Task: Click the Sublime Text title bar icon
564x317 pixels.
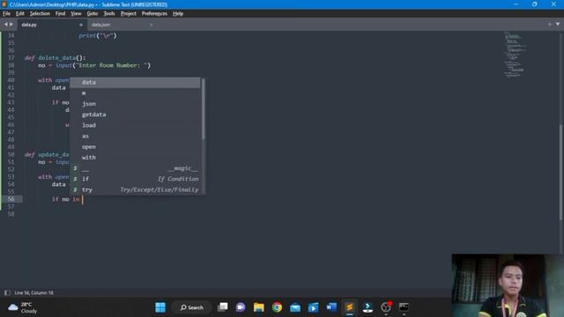Action: [4, 4]
